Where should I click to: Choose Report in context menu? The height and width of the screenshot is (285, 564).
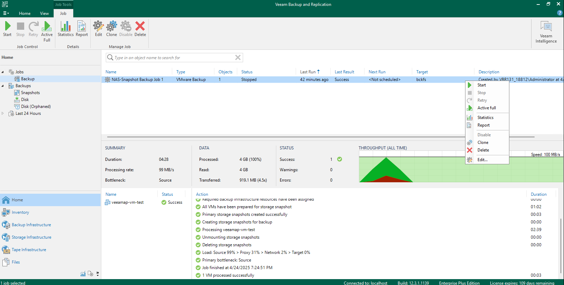(x=487, y=125)
